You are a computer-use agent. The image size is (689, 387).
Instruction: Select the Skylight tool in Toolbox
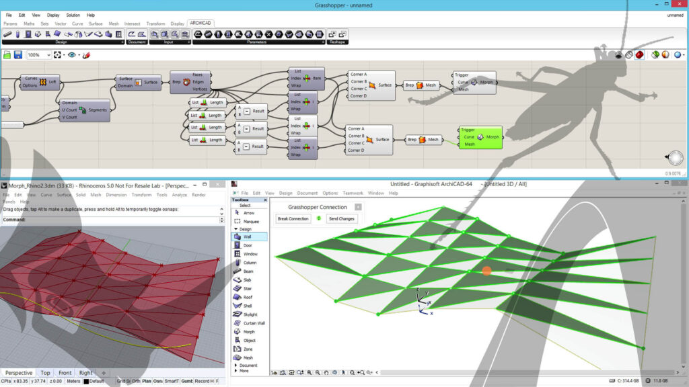point(249,314)
